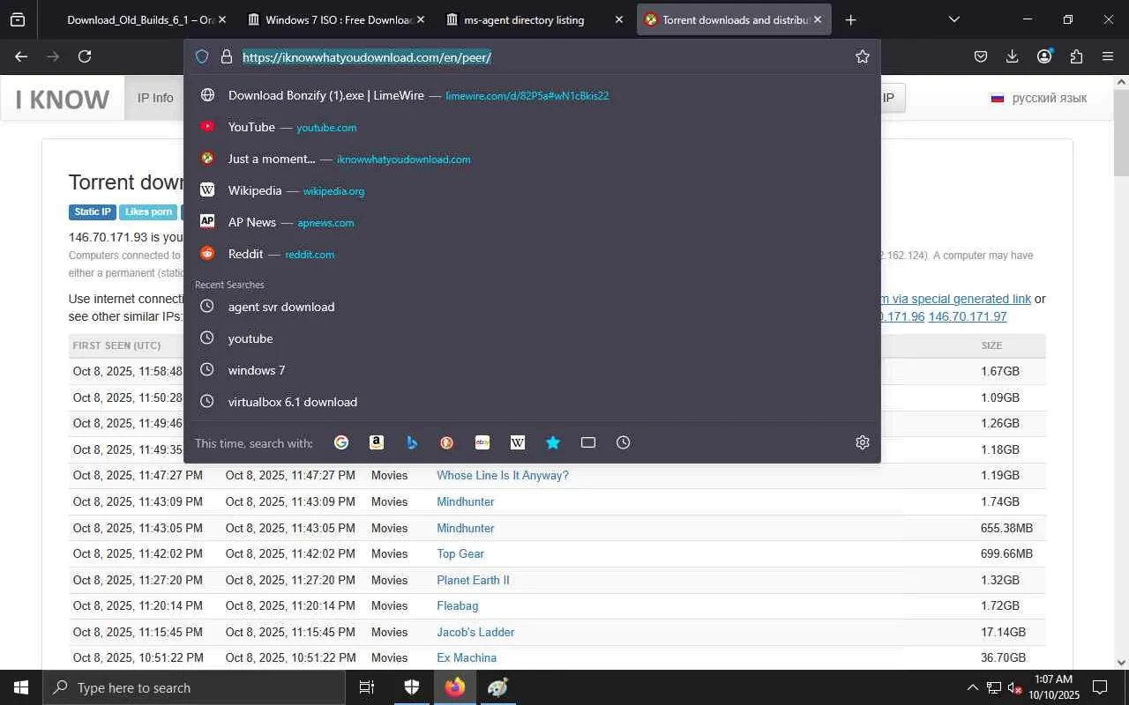Close the ms-agent directory listing tab

pyautogui.click(x=619, y=19)
